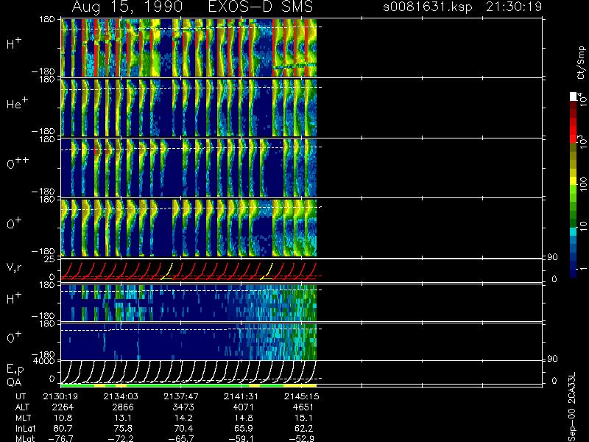Click MLat value "-65.7"
Screen dimensions: 589x442
180,438
